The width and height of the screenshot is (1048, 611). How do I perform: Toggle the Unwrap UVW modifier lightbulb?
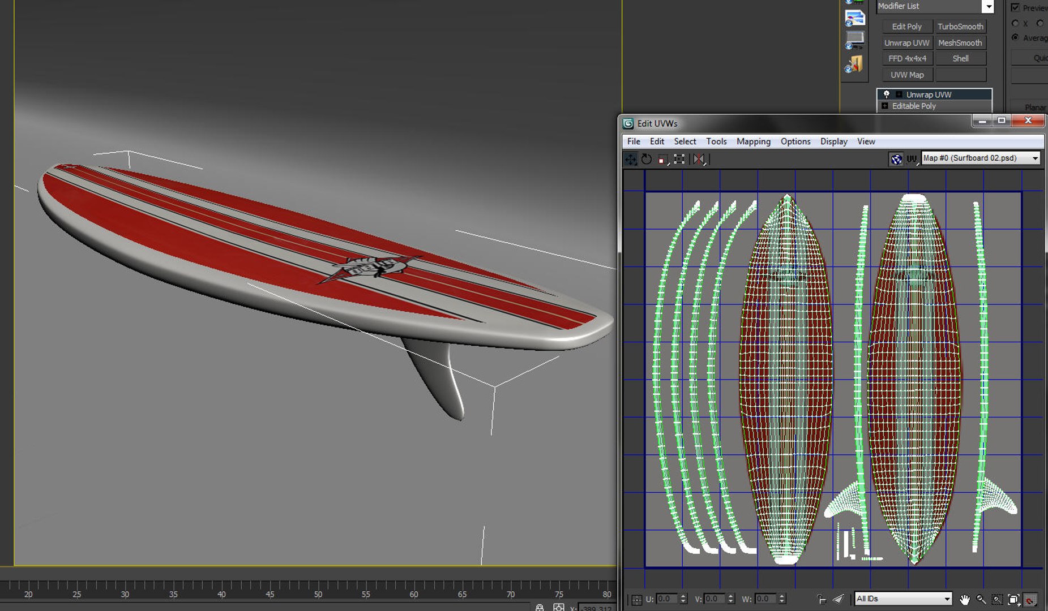coord(887,94)
